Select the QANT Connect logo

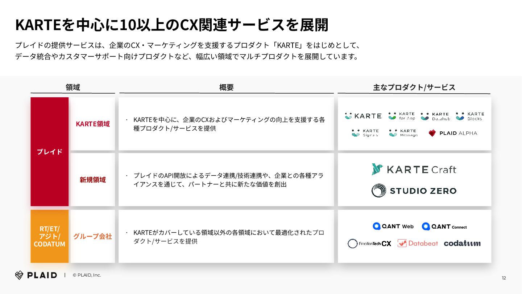tap(444, 226)
